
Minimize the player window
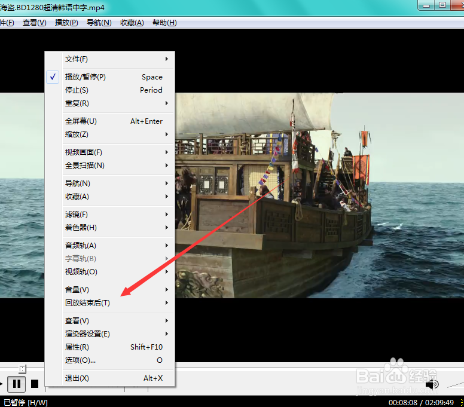coord(426,5)
